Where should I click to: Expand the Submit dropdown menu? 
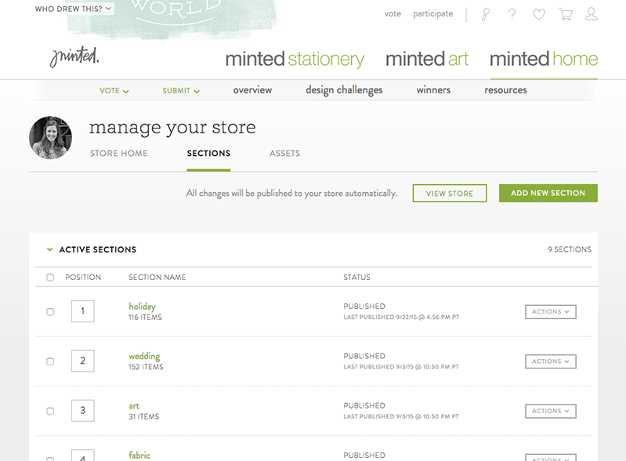click(x=181, y=91)
